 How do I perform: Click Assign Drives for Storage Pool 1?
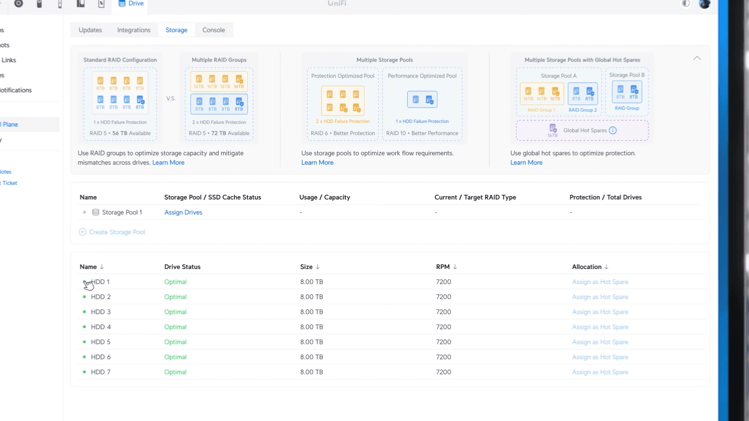click(183, 212)
